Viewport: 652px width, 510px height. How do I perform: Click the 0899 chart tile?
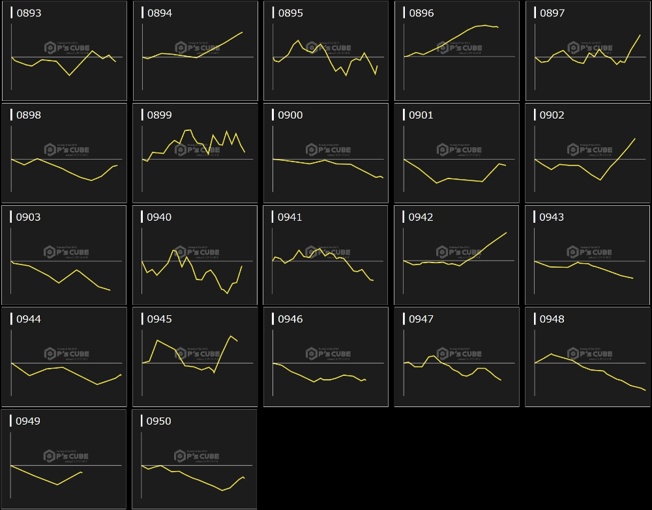click(x=194, y=153)
